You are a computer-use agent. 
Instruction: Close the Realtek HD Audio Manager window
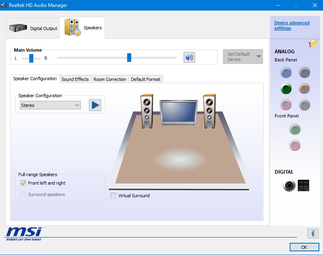tap(314, 5)
